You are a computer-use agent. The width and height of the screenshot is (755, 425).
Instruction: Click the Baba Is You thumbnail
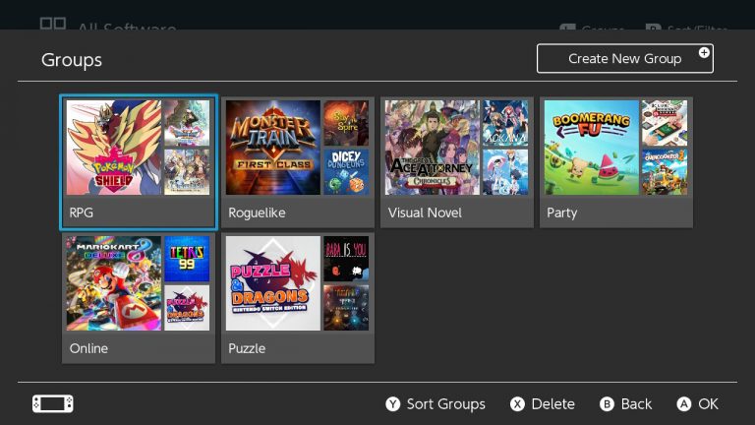pyautogui.click(x=346, y=259)
